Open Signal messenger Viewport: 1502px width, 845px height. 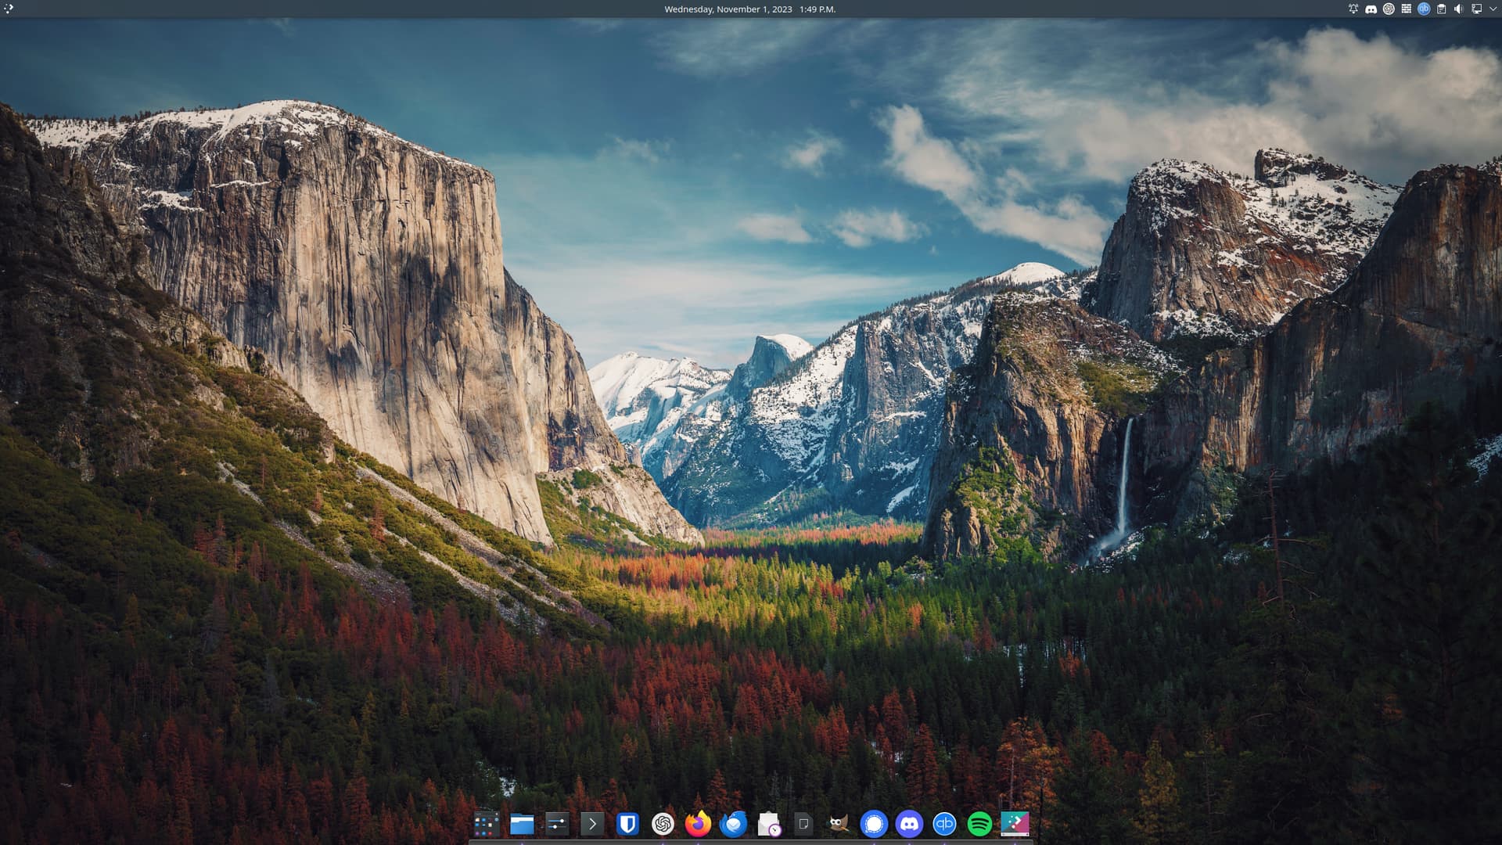(x=874, y=824)
